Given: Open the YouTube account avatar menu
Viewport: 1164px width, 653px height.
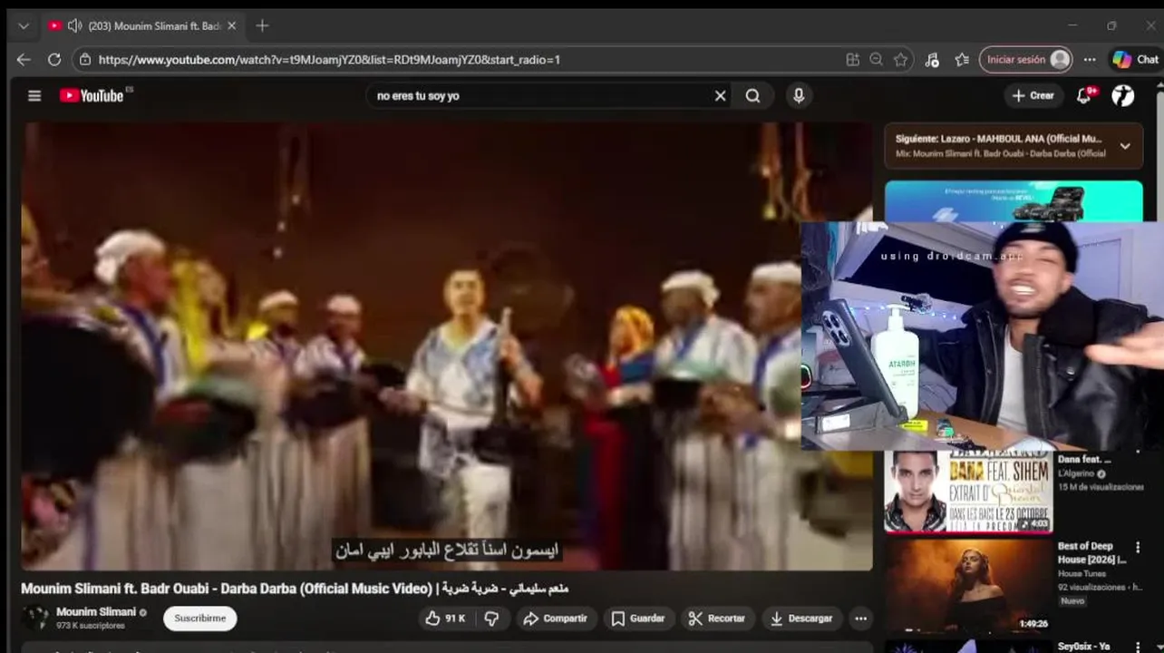Looking at the screenshot, I should coord(1123,95).
